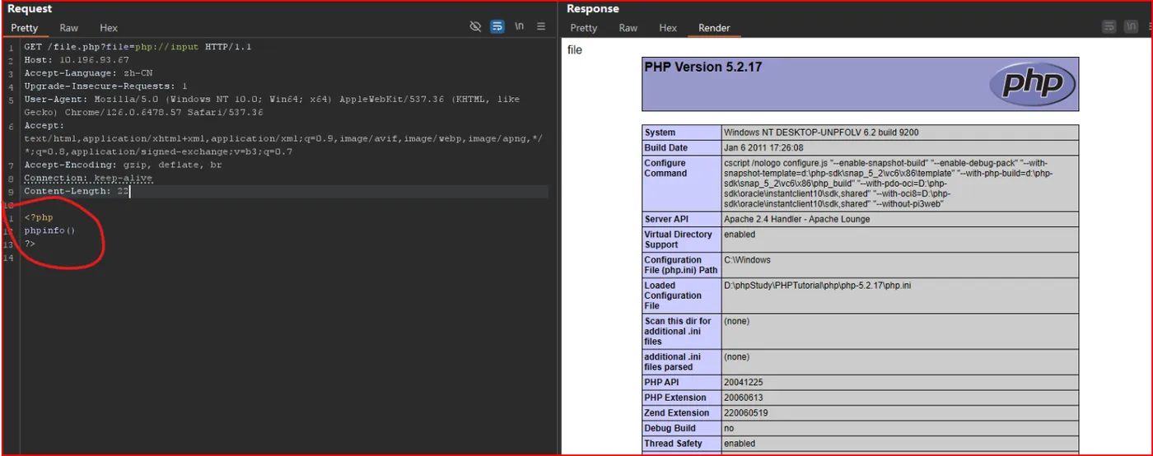Click the Zend Extension value 220060519
This screenshot has height=456, width=1153.
(x=745, y=413)
